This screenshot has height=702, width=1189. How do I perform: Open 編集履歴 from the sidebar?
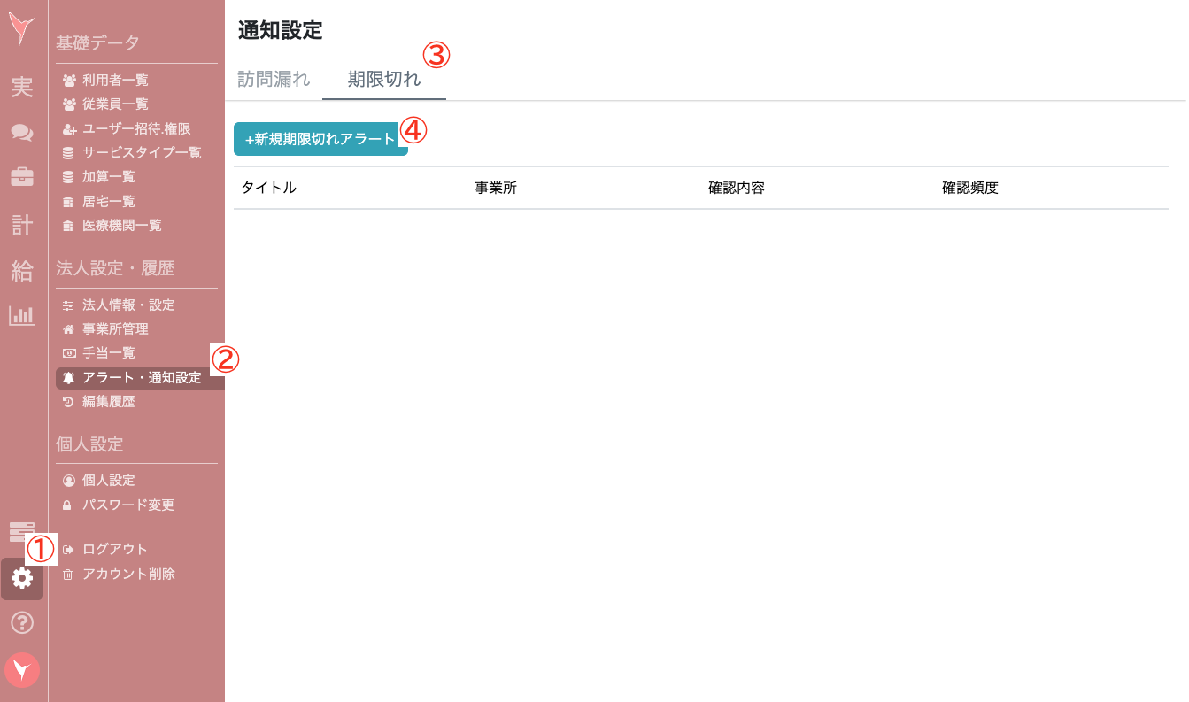108,402
